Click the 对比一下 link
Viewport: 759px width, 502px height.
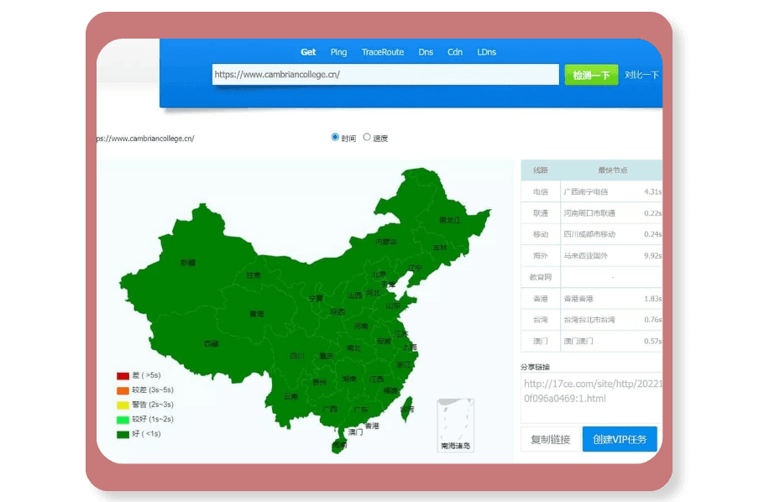coord(641,75)
